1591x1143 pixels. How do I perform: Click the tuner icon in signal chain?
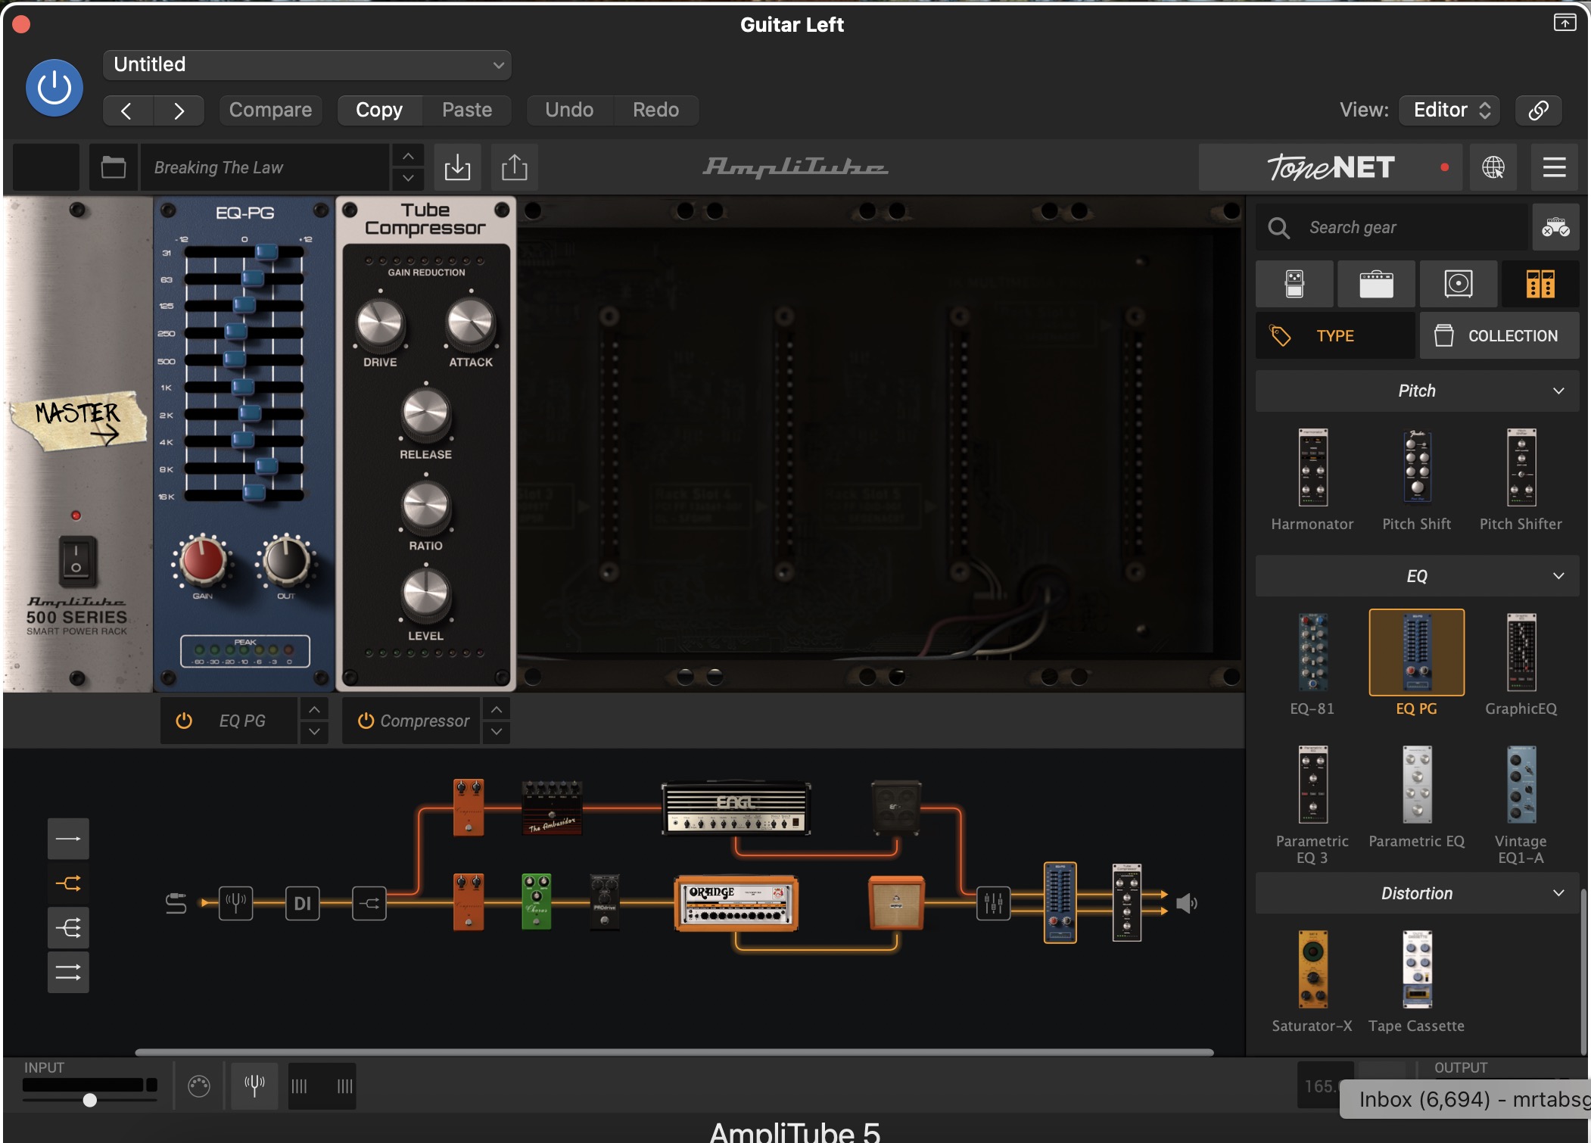pos(235,902)
